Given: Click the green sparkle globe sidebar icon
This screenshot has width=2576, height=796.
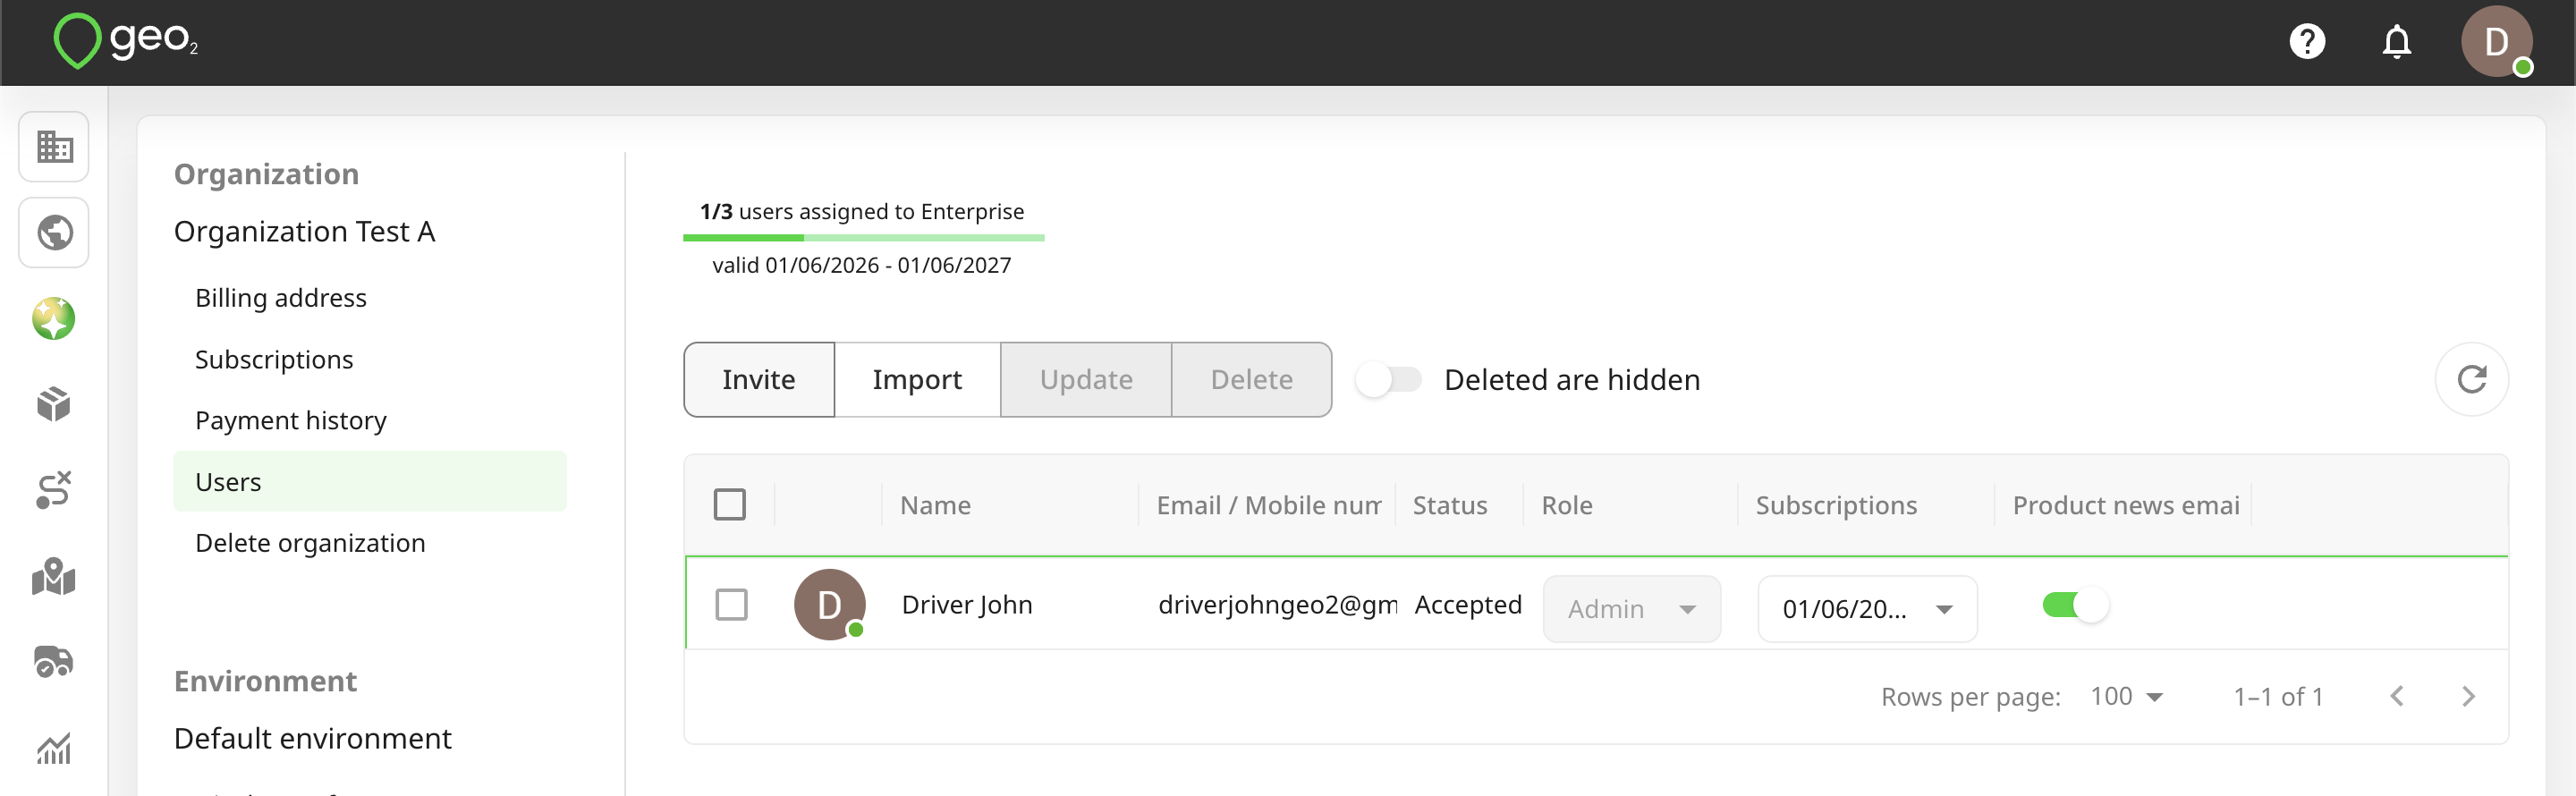Looking at the screenshot, I should click(54, 319).
